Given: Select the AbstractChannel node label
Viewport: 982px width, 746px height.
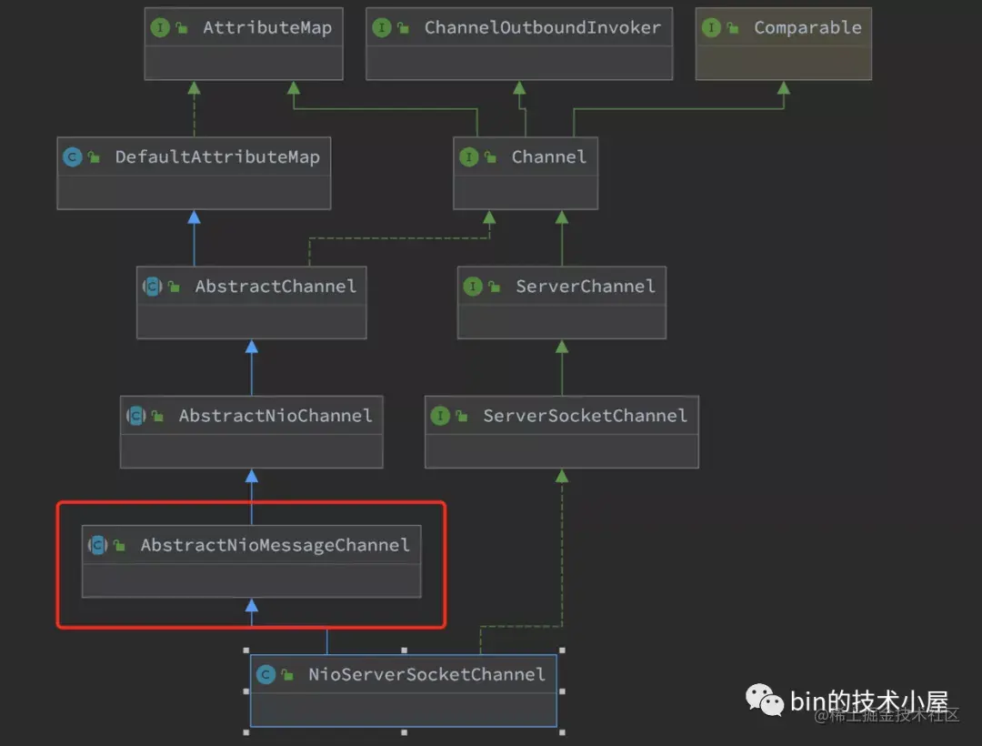Looking at the screenshot, I should coord(276,287).
